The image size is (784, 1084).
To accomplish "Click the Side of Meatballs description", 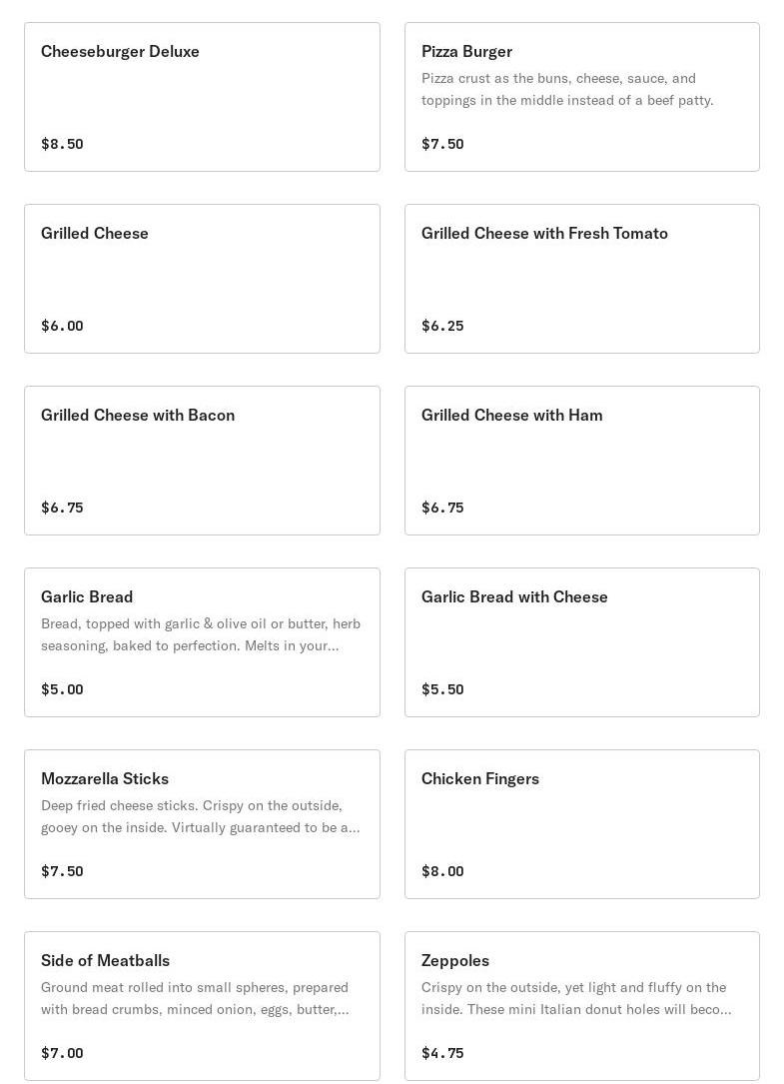I will (x=195, y=998).
